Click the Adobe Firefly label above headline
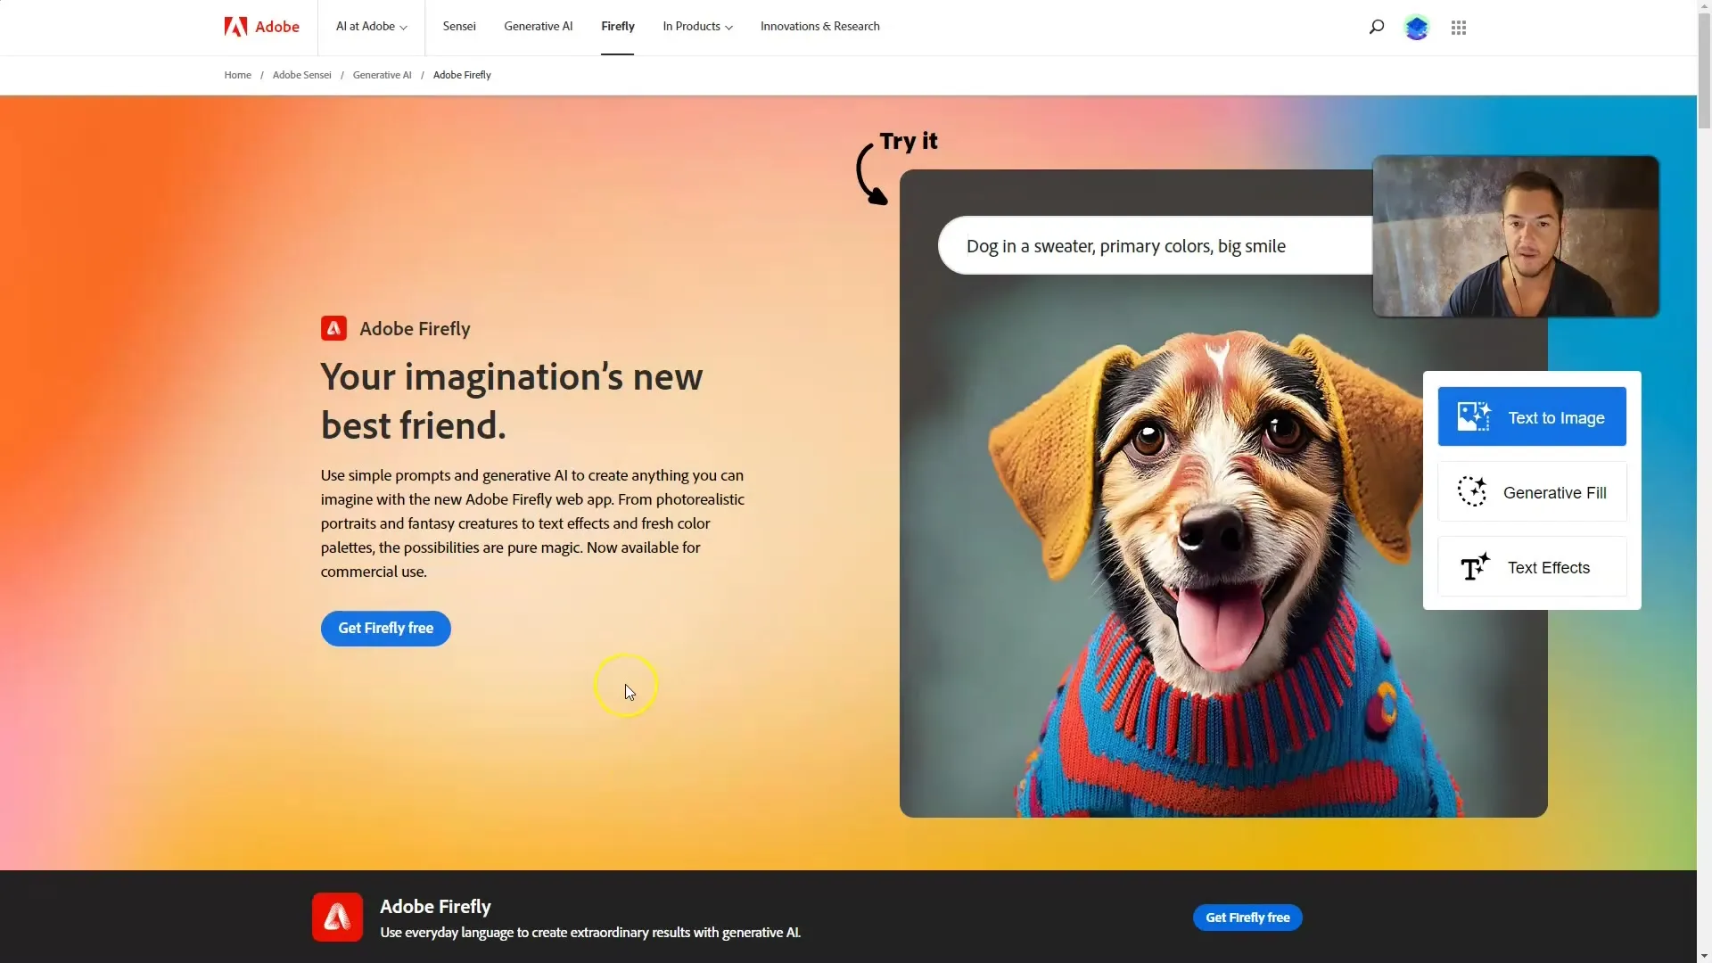Screen dimensions: 1712x963 (x=415, y=328)
